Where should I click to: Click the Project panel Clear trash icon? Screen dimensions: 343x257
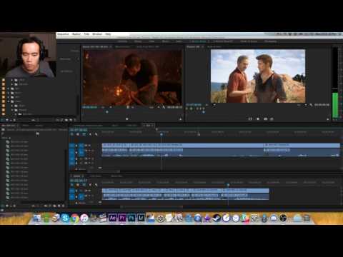(63, 206)
